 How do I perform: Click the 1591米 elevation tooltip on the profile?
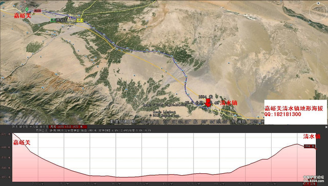click(310, 146)
